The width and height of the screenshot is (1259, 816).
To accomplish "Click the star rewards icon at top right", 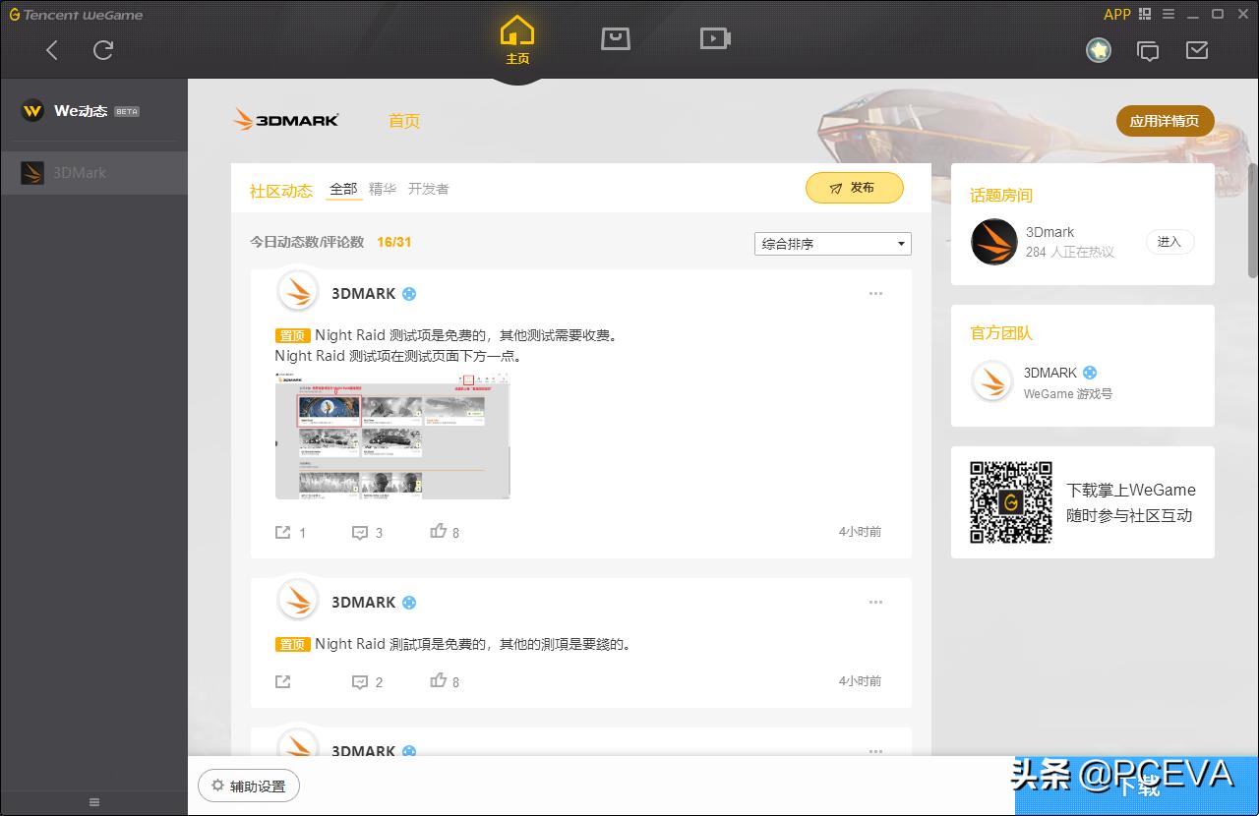I will pos(1099,50).
